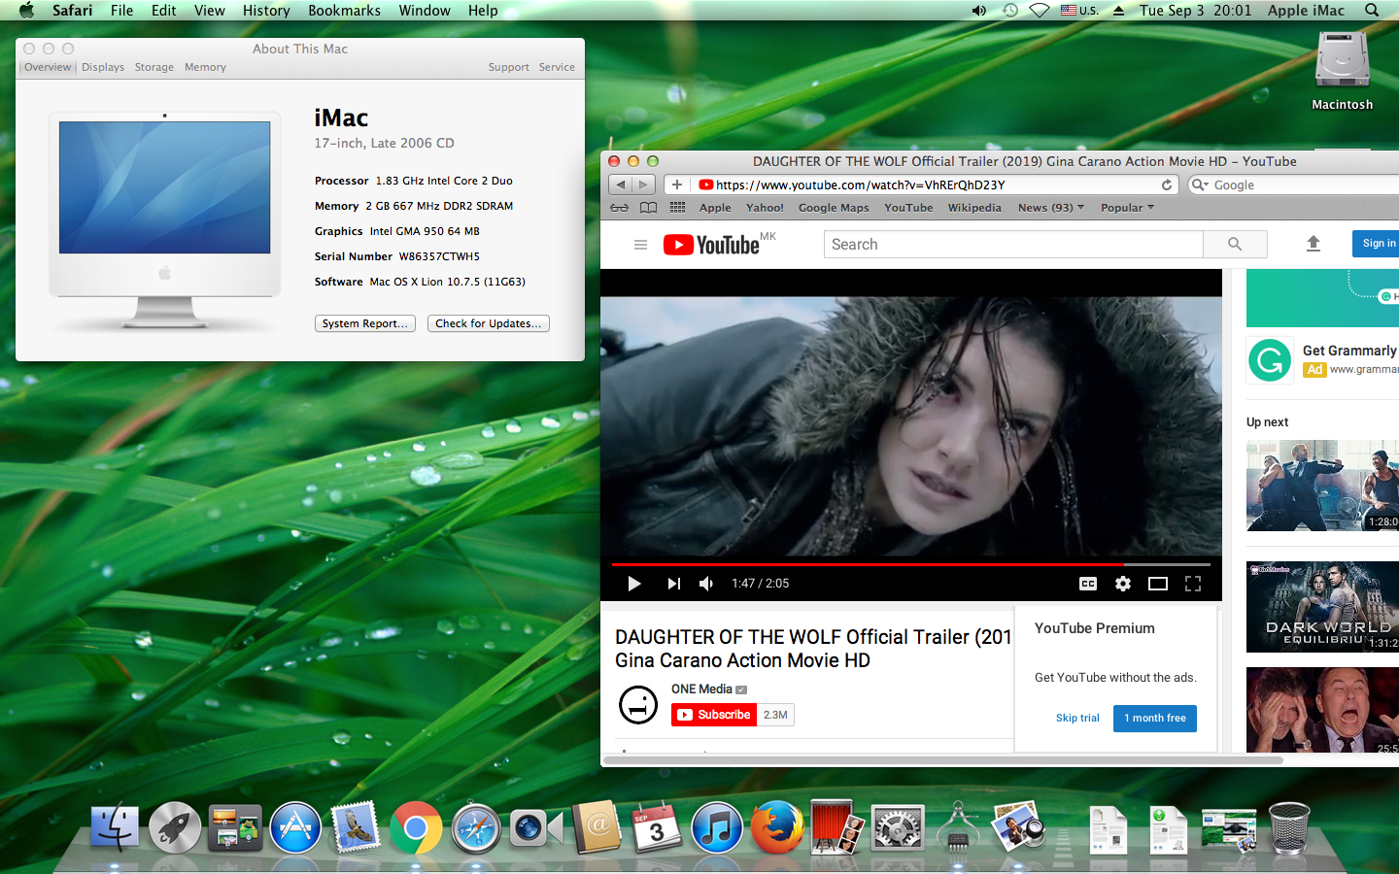This screenshot has height=874, width=1399.
Task: Open Finder from the dock
Action: (x=115, y=827)
